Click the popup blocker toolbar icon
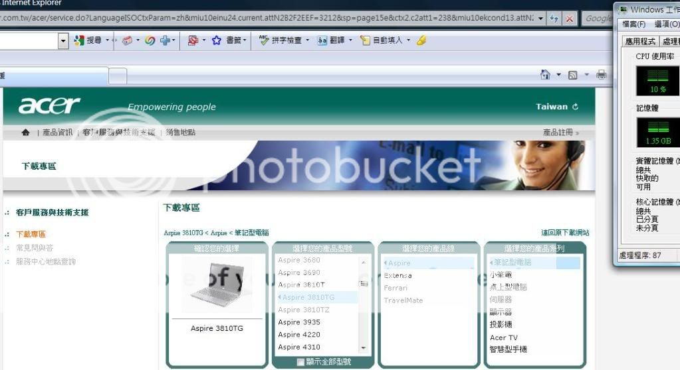The height and width of the screenshot is (370, 680). pyautogui.click(x=193, y=40)
